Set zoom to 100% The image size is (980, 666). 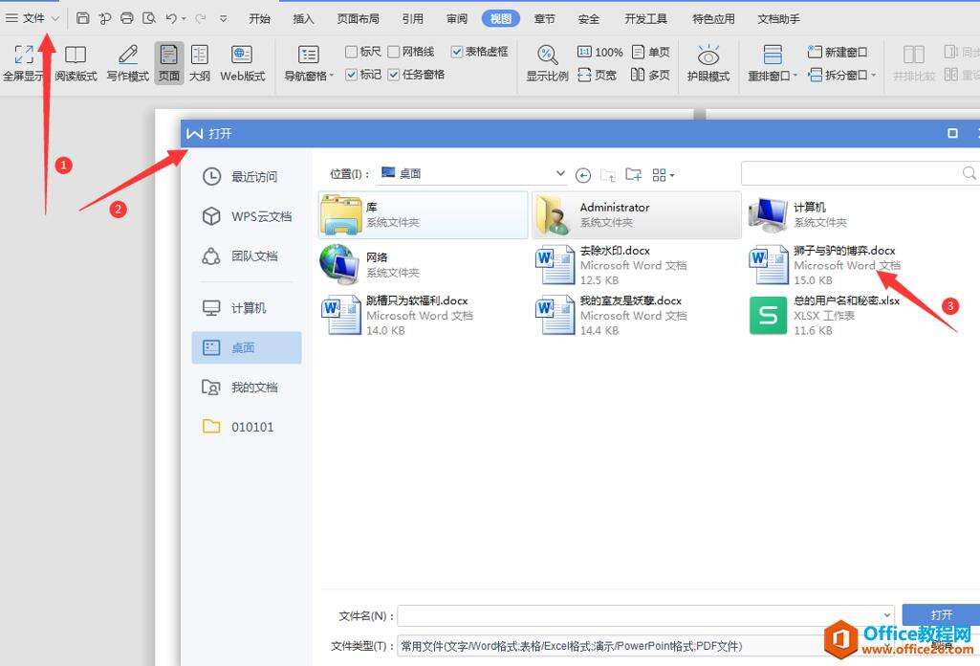point(599,53)
